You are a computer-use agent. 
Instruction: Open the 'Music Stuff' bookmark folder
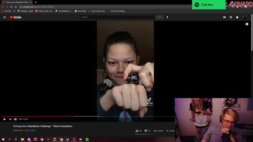click(x=80, y=11)
